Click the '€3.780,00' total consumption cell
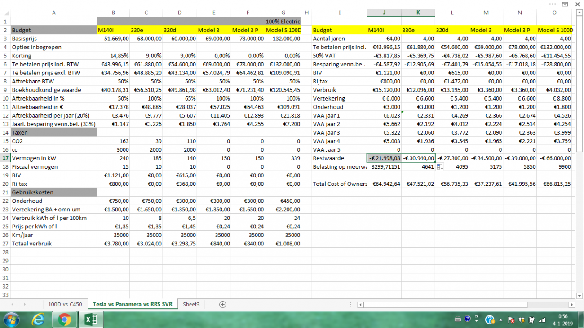Screen dimensions: 584x328 click(x=113, y=243)
